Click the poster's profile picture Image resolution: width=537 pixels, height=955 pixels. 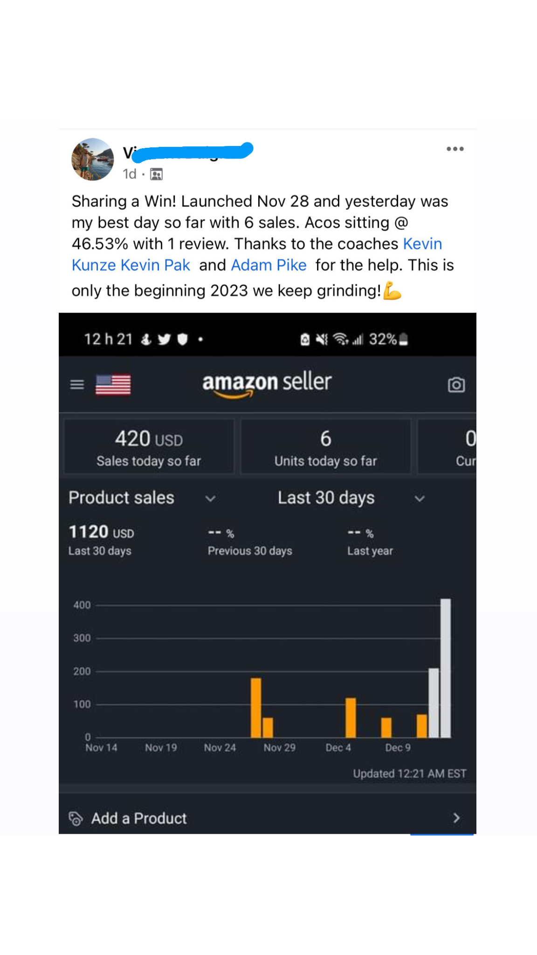point(92,159)
